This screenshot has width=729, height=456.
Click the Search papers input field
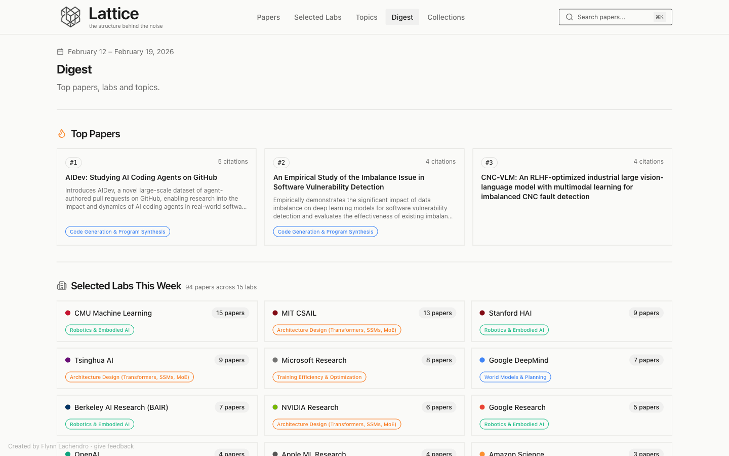[x=615, y=17]
